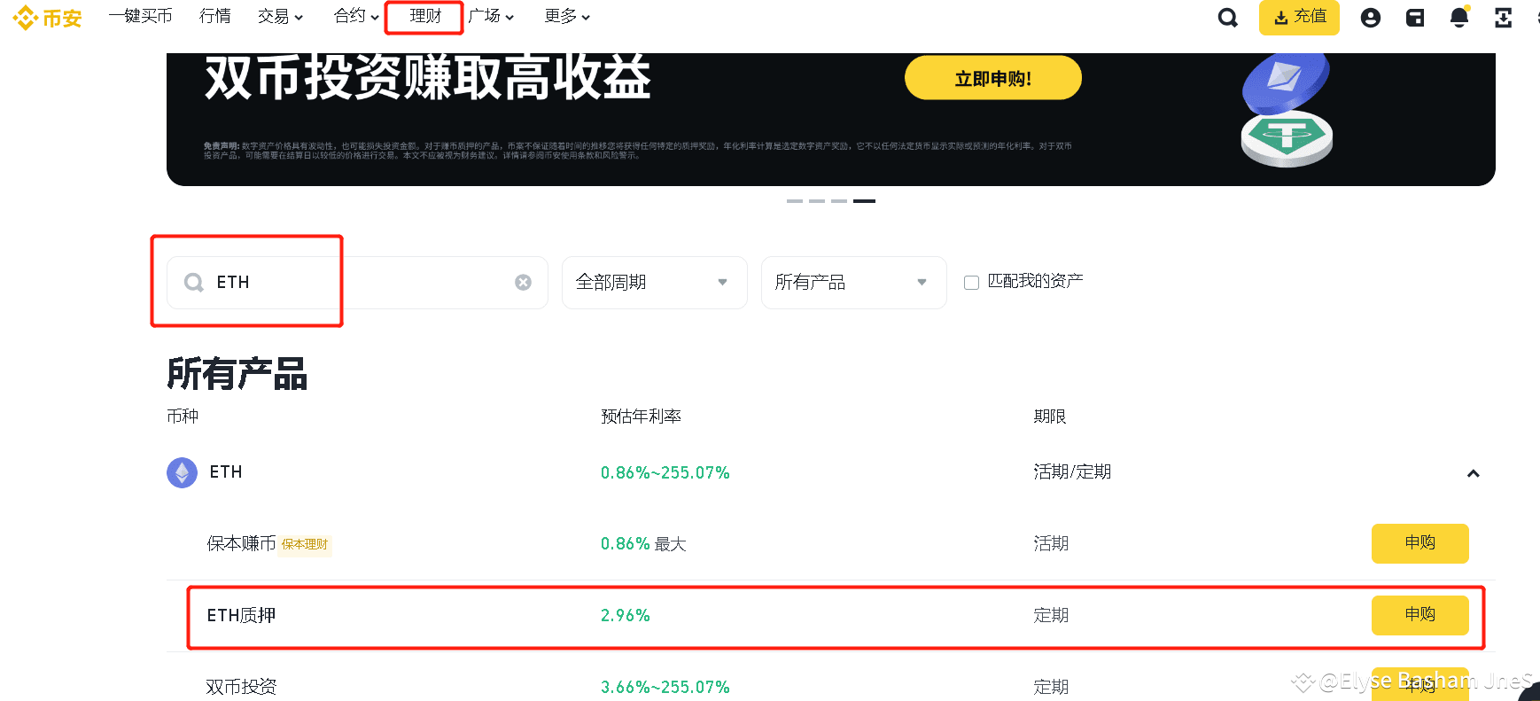Enable the 匹配我的资产 checkbox
The width and height of the screenshot is (1540, 701).
(971, 281)
